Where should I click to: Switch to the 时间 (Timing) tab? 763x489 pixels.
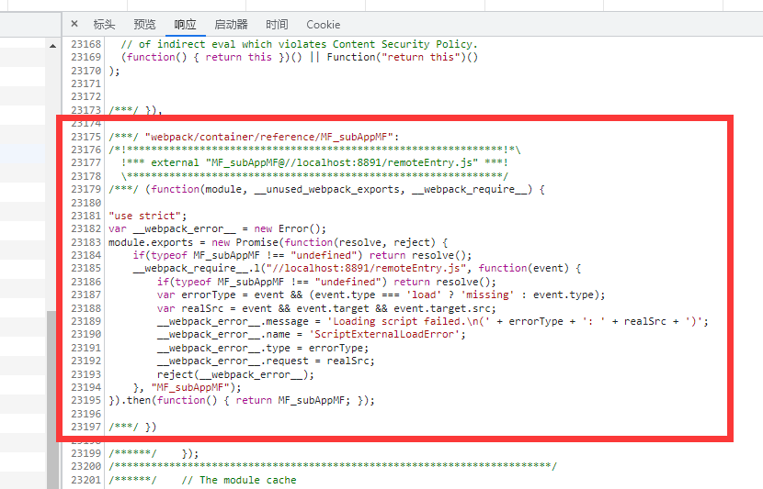tap(277, 24)
